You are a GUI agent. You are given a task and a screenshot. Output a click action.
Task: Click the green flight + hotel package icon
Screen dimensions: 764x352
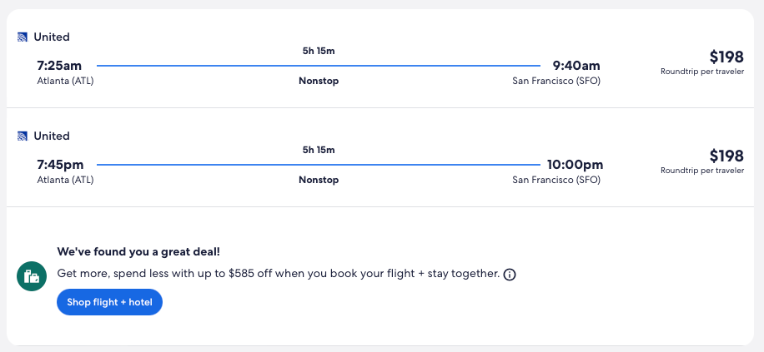pos(32,275)
